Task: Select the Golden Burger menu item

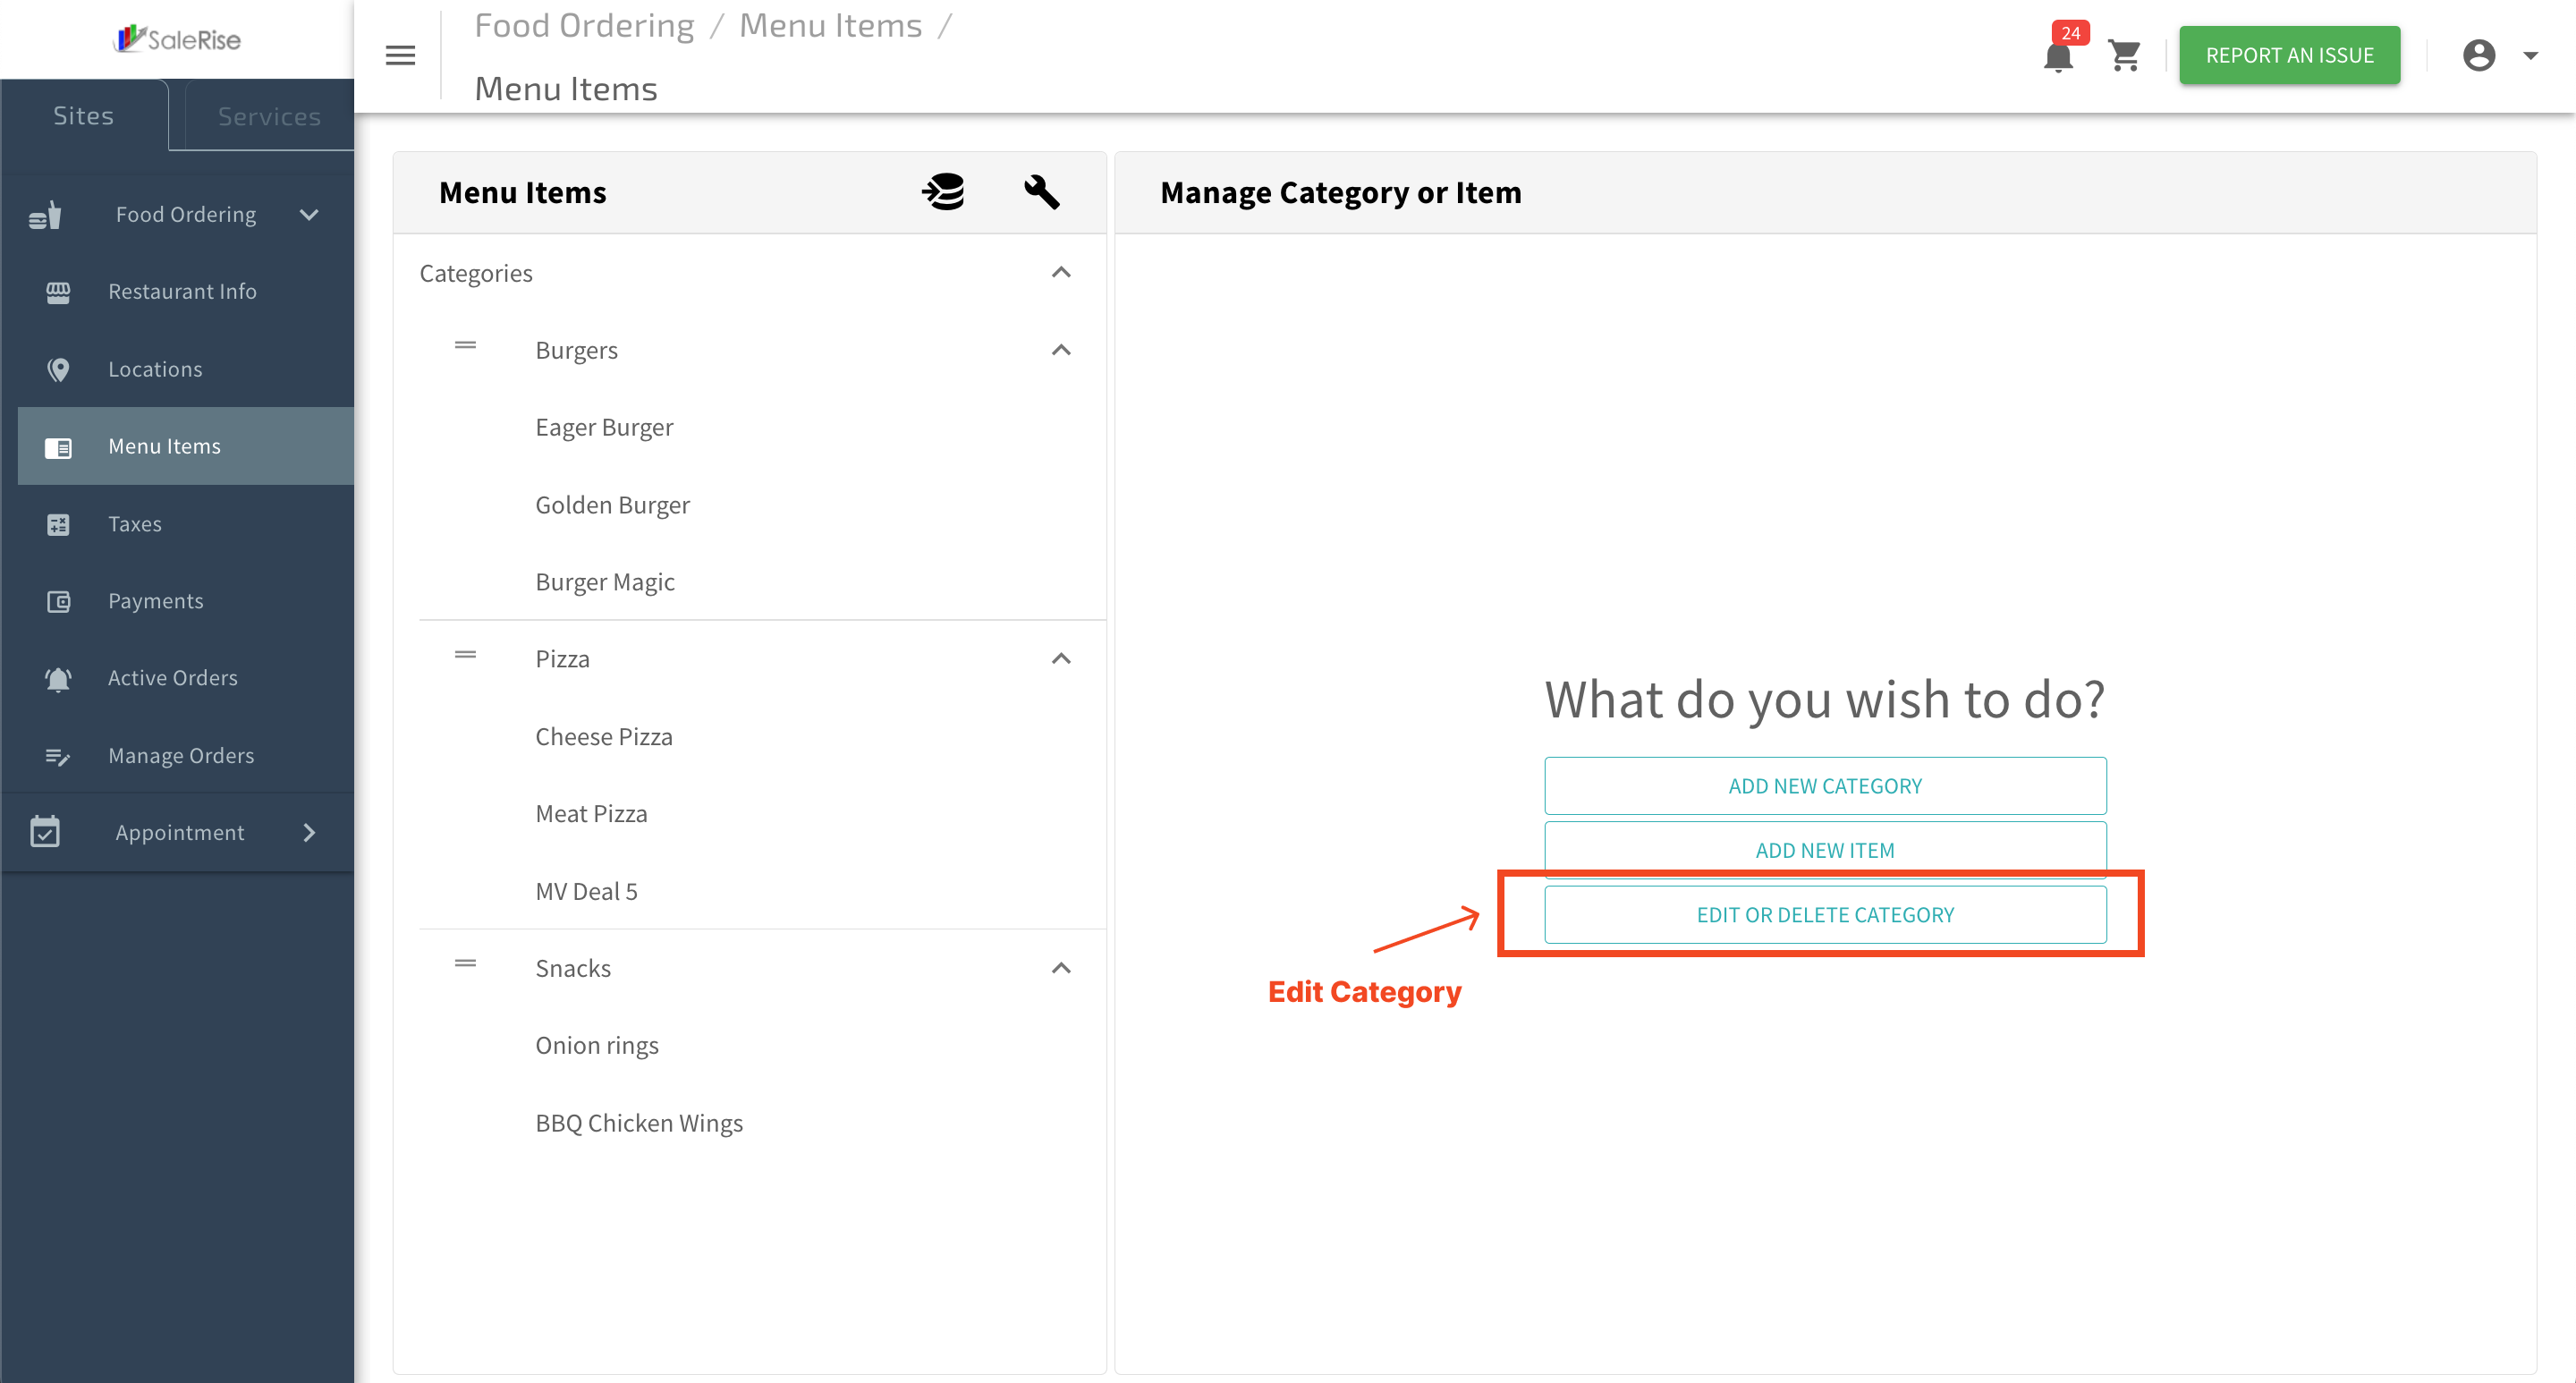Action: [612, 505]
